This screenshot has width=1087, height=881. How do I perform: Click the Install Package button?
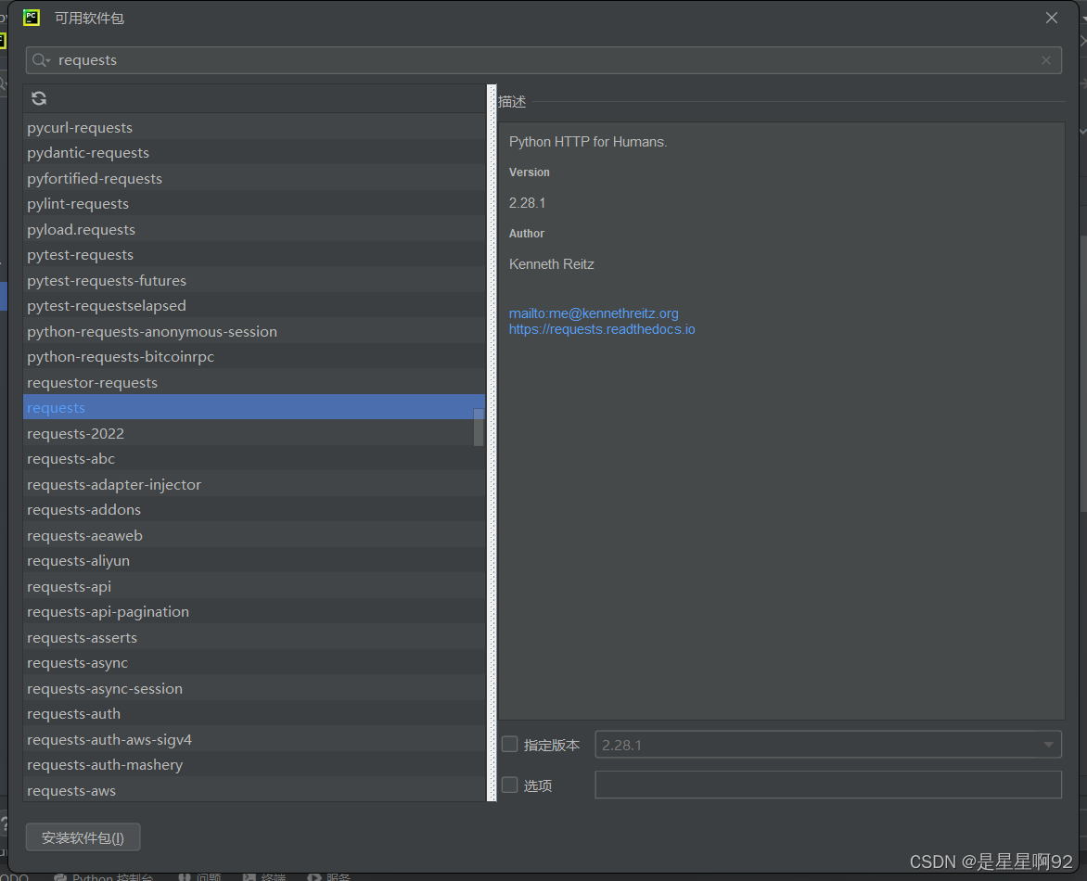pyautogui.click(x=83, y=837)
